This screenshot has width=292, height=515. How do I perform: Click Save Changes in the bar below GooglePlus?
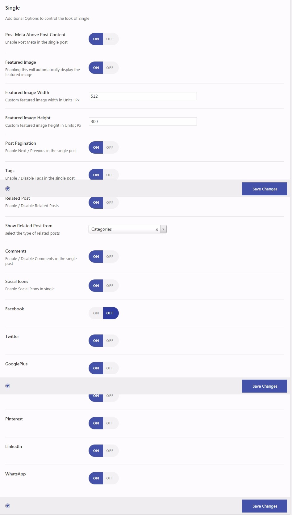coord(265,386)
